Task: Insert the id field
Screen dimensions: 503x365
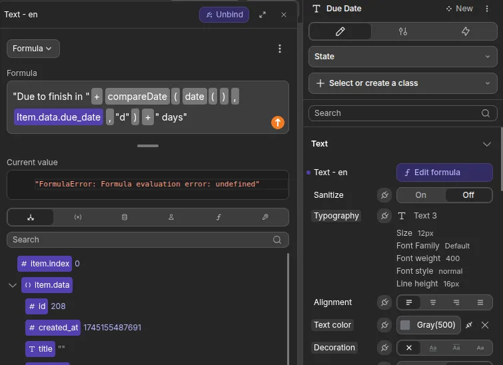Action: click(x=37, y=306)
